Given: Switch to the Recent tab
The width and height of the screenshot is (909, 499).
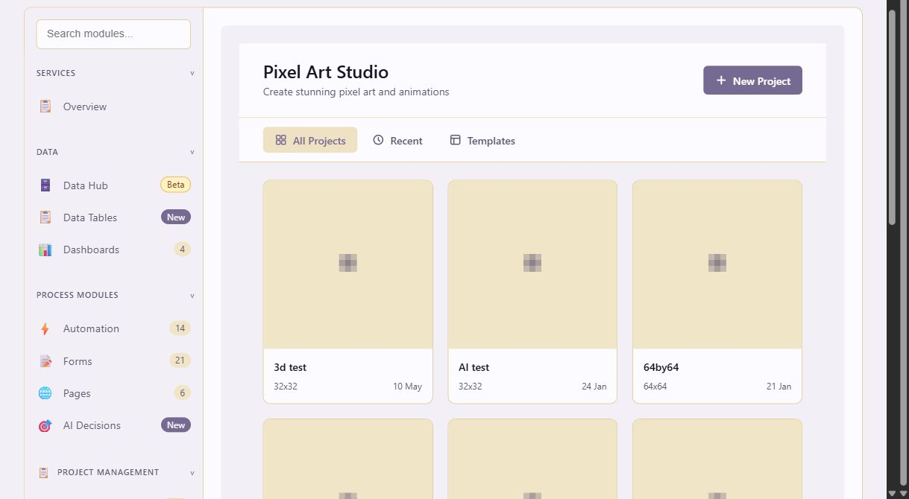Looking at the screenshot, I should click(397, 140).
